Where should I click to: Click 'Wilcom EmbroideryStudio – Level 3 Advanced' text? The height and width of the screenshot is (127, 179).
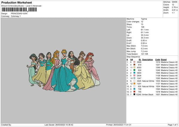[21, 6]
